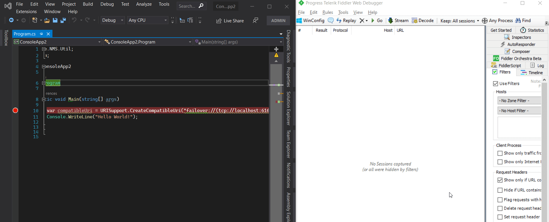Click the Redo arrow in Visual Studio
The image size is (549, 222).
[x=87, y=20]
